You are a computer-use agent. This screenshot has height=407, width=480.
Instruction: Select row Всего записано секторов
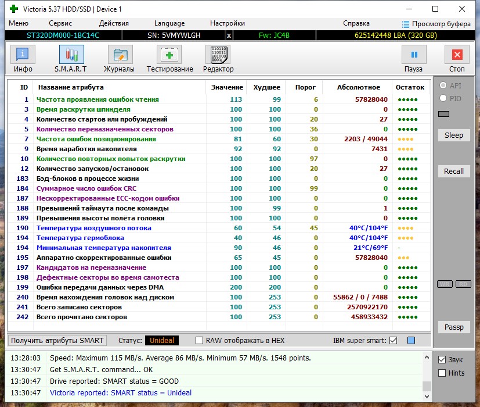[x=219, y=307]
